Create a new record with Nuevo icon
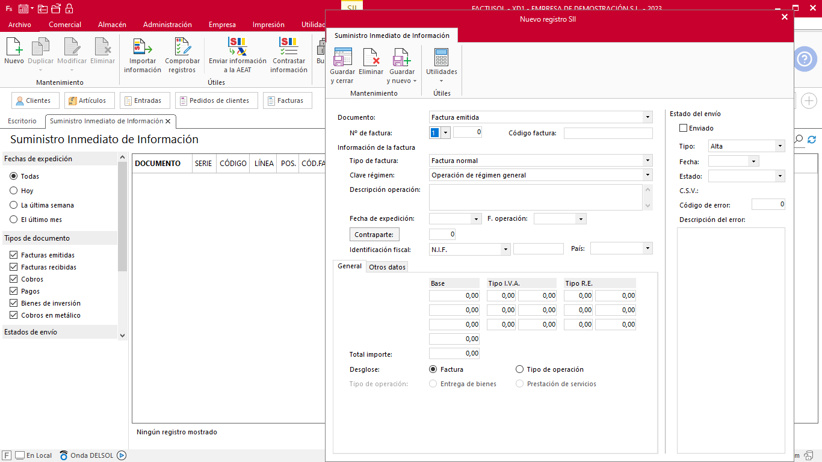This screenshot has height=462, width=822. coord(14,48)
